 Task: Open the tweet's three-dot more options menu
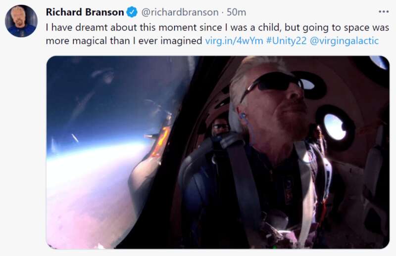[x=383, y=11]
